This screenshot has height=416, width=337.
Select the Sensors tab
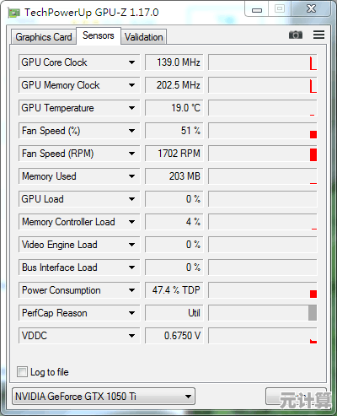(x=99, y=35)
